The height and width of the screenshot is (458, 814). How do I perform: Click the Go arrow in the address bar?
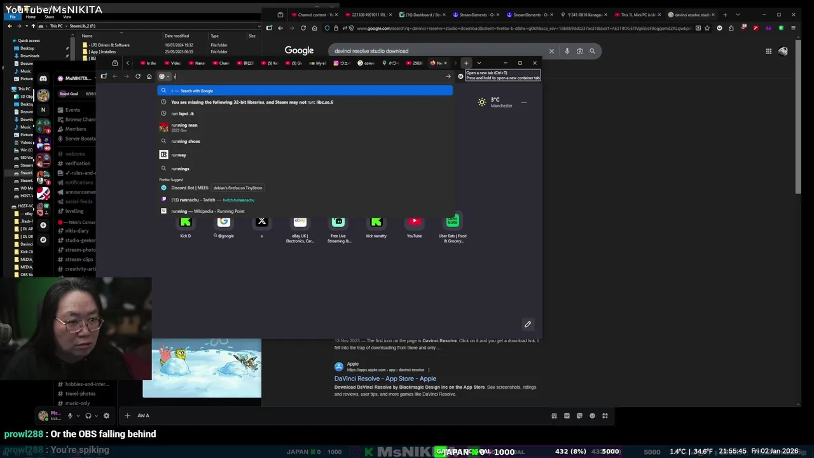point(448,76)
